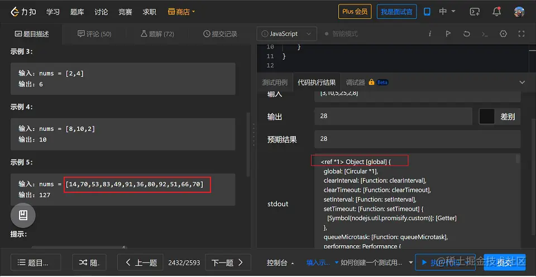This screenshot has height=277, width=536.
Task: Open the 调试器 Beta tab
Action: [367, 82]
